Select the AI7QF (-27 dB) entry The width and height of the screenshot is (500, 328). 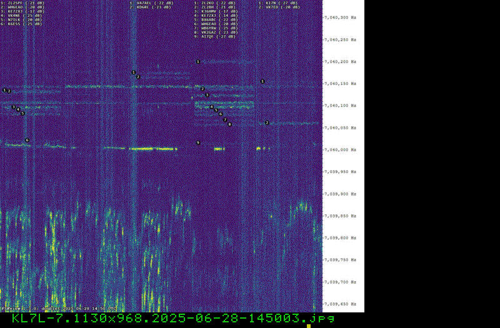(215, 37)
